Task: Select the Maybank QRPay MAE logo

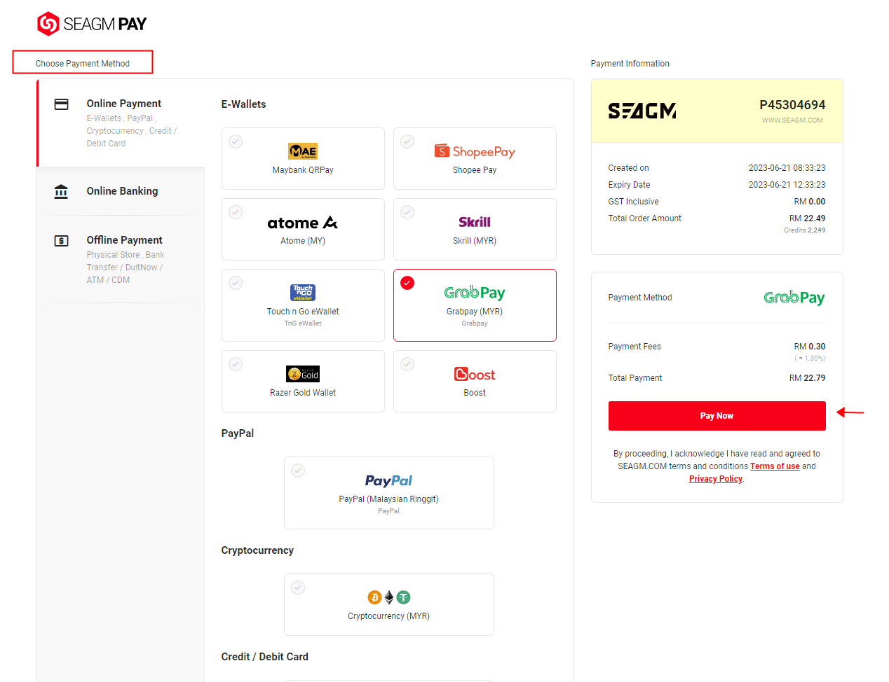Action: [303, 151]
